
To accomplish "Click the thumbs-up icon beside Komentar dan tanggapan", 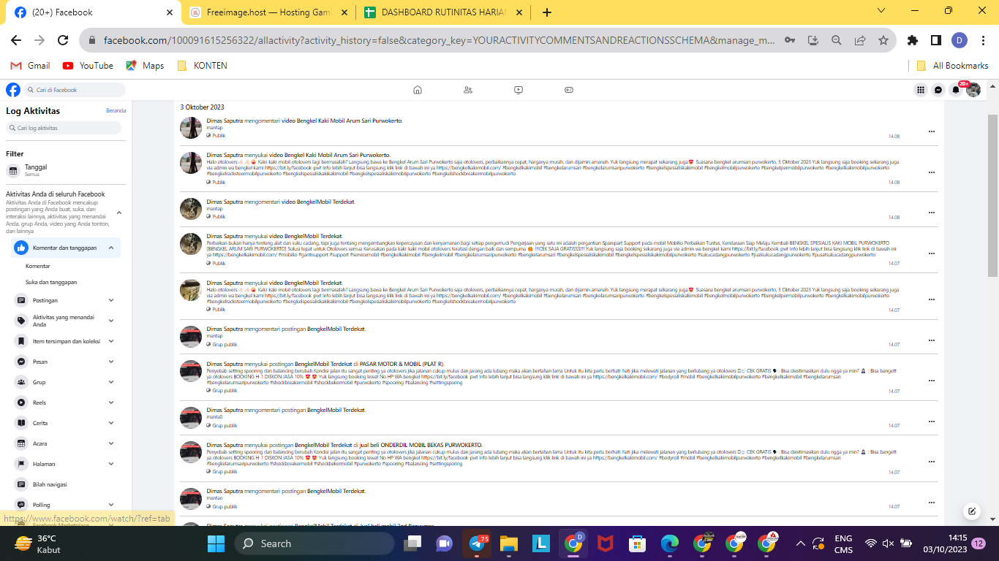I will [x=22, y=248].
